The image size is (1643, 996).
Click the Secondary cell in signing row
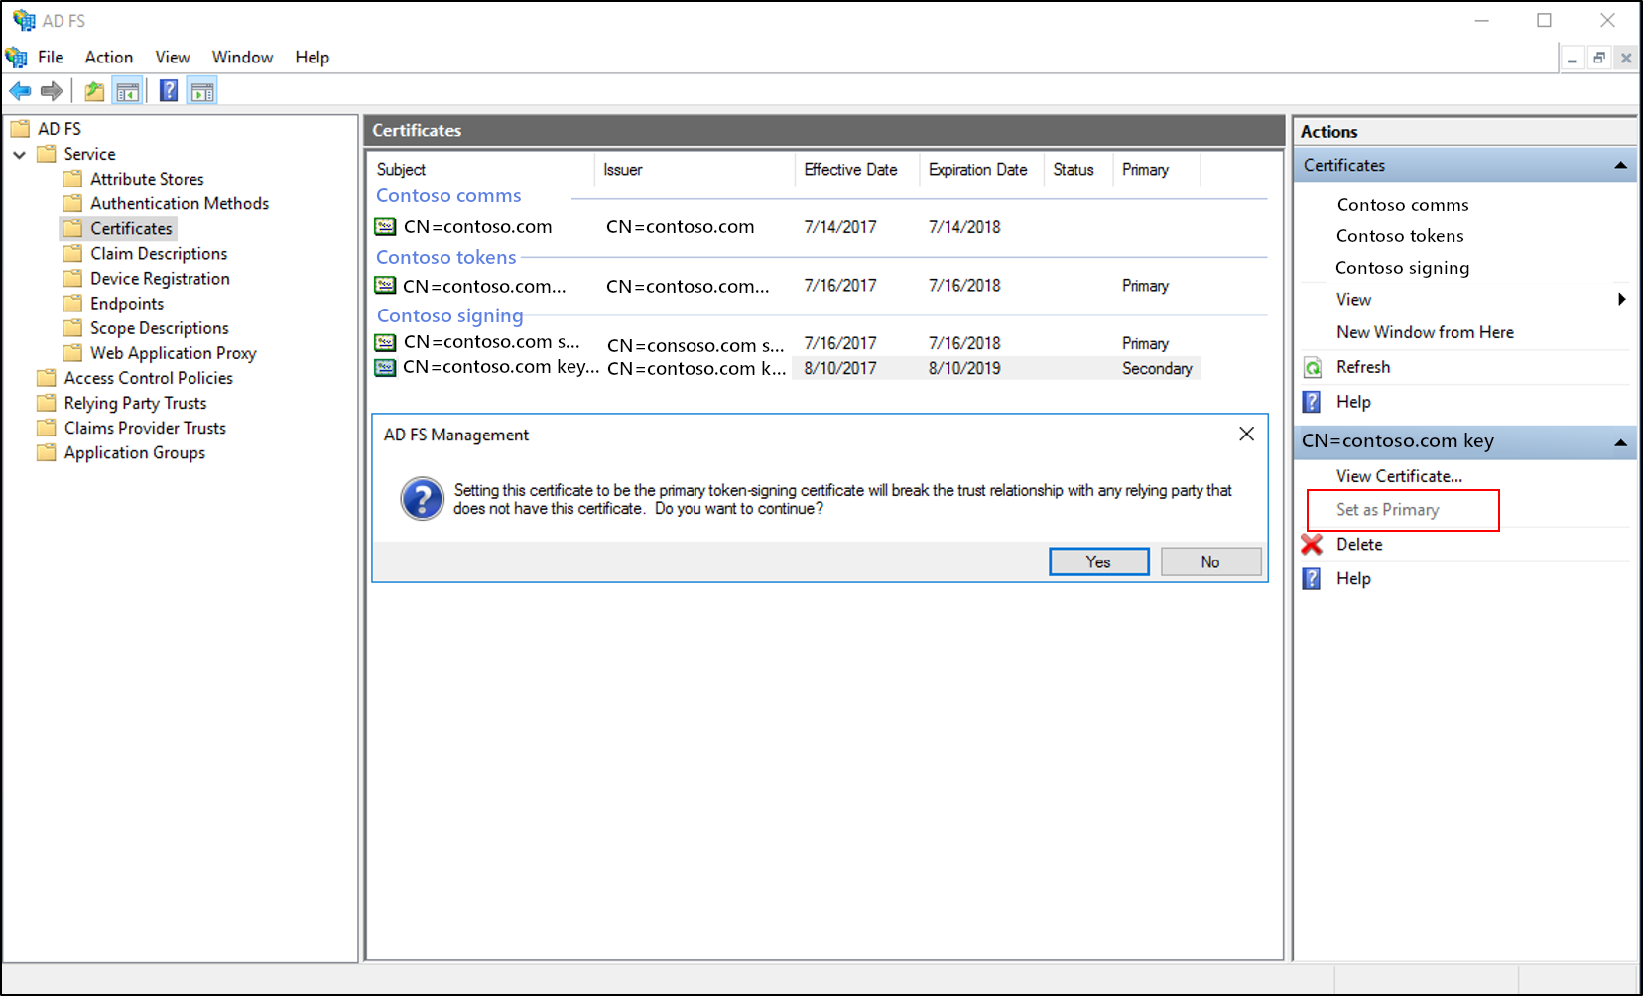tap(1157, 368)
